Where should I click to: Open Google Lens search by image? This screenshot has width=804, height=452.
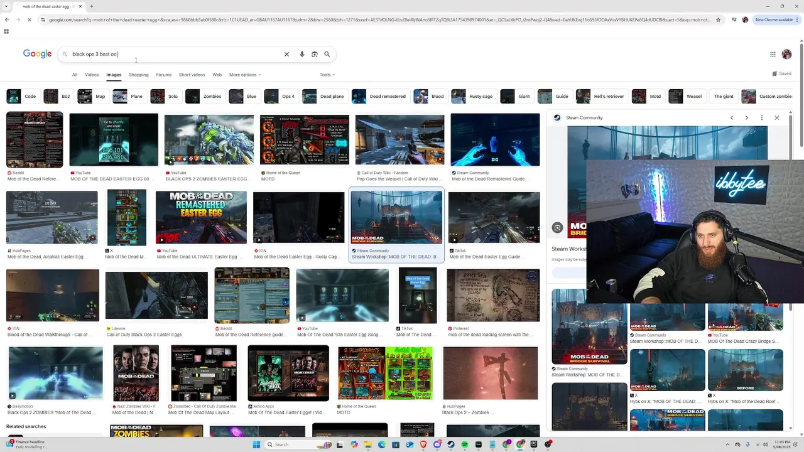(315, 54)
